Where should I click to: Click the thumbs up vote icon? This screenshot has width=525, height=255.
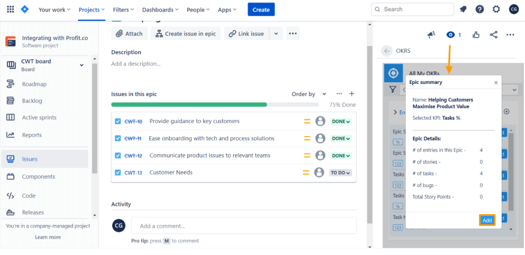tap(476, 35)
